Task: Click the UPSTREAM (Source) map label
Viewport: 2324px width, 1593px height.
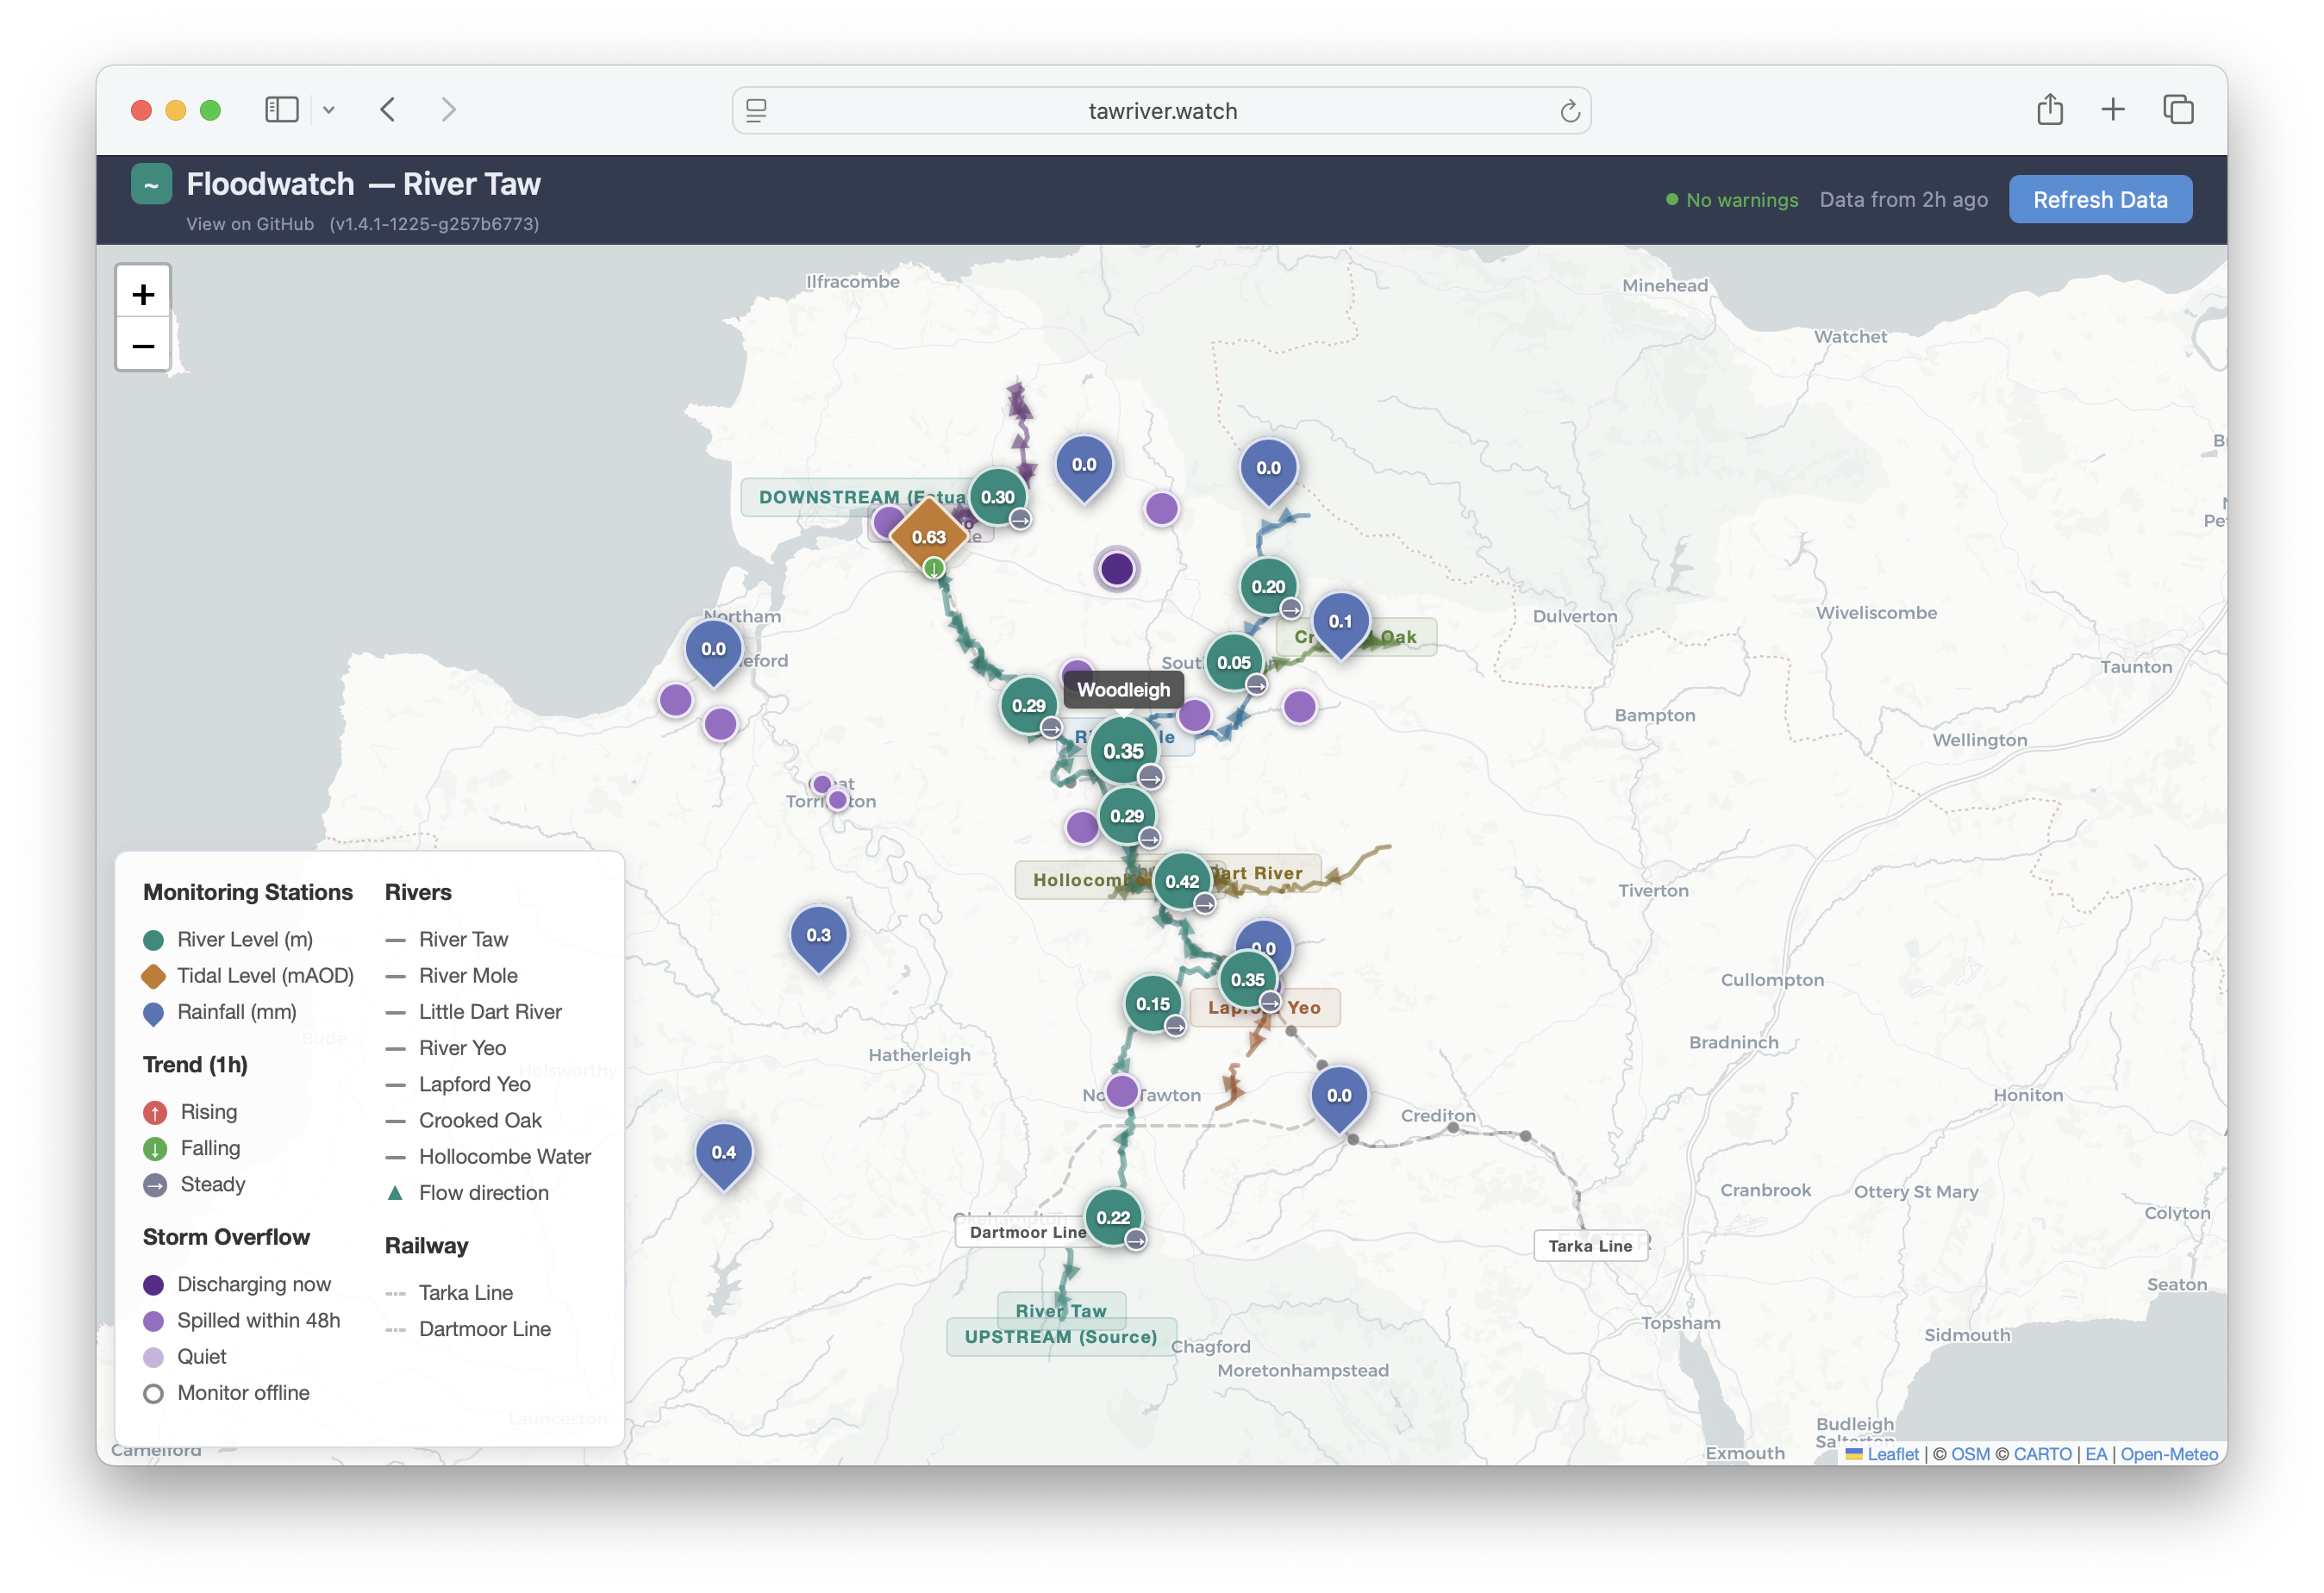Action: (x=1060, y=1337)
